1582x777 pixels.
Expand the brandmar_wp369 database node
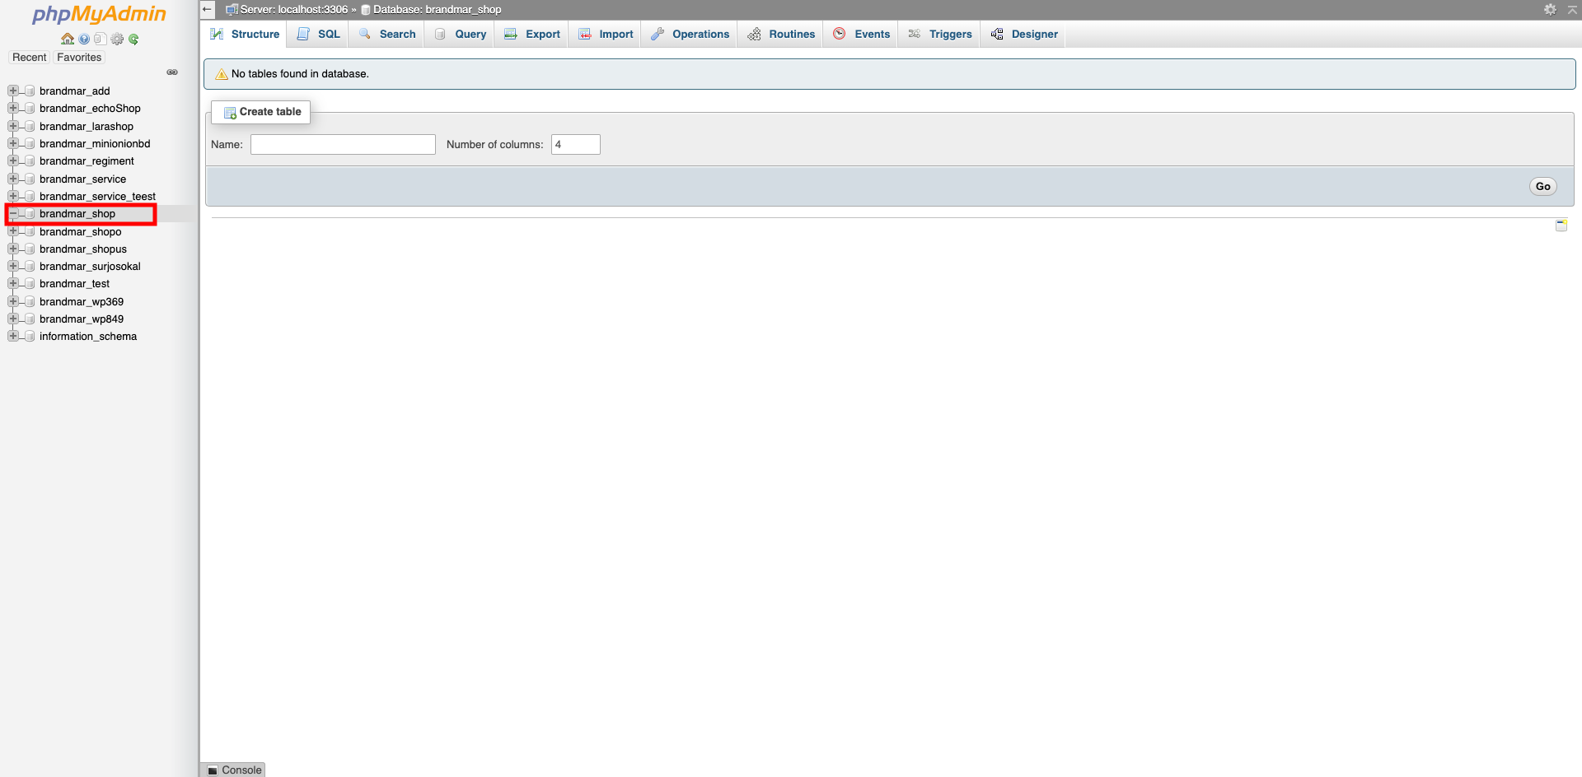pyautogui.click(x=12, y=301)
